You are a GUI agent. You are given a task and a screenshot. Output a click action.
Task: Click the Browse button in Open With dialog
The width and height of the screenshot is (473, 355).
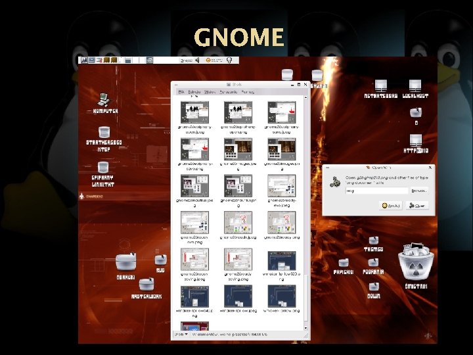tap(419, 191)
